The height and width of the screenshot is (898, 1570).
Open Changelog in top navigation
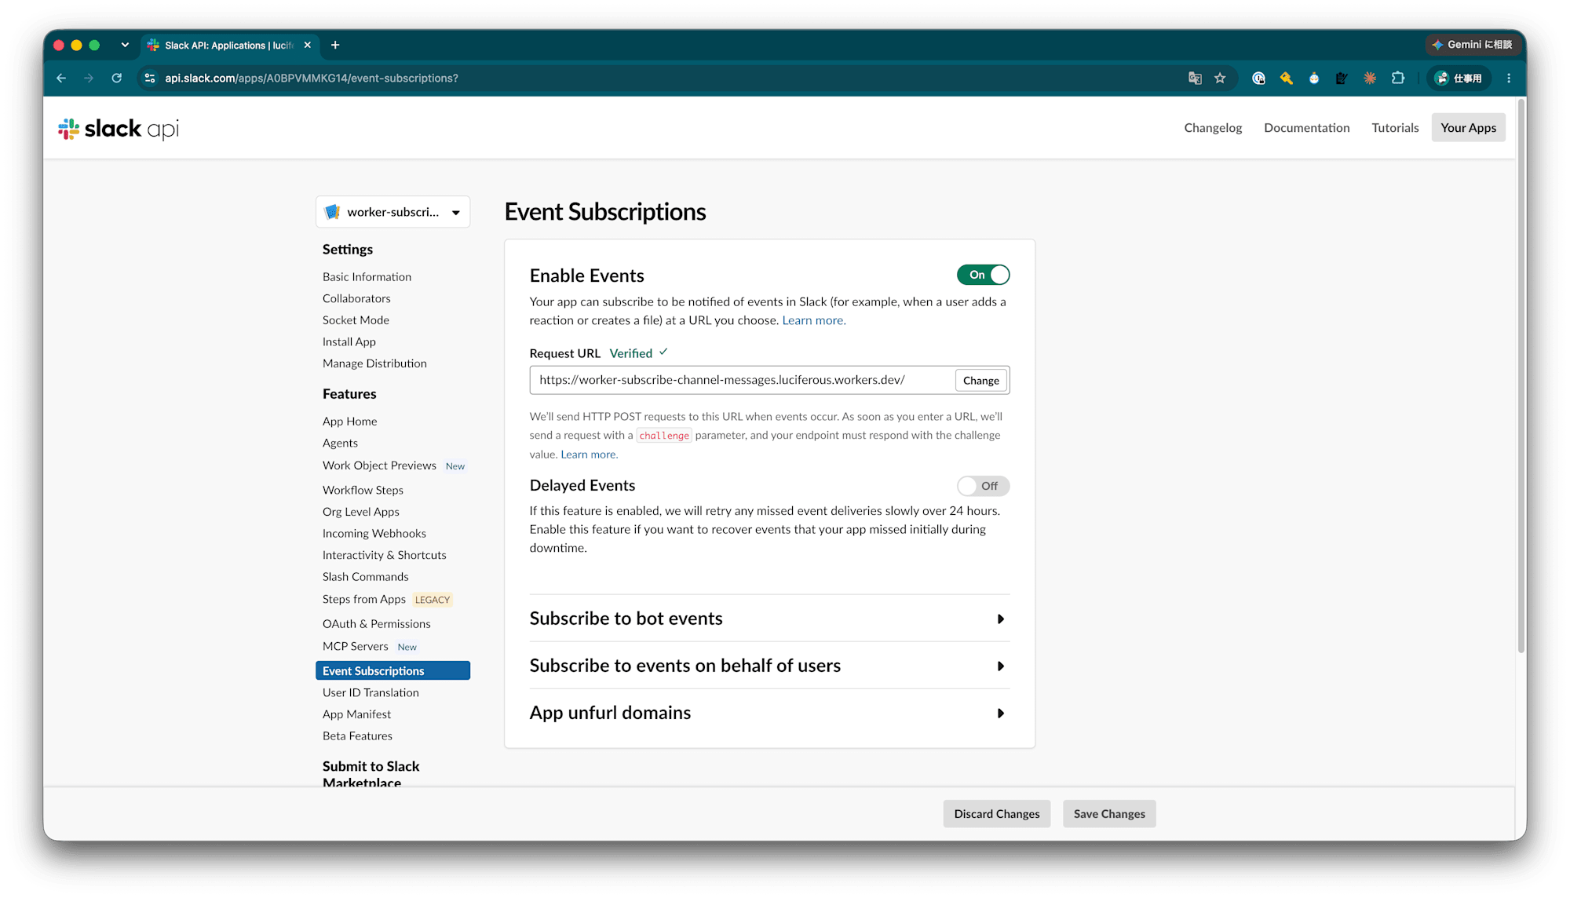[x=1213, y=128]
